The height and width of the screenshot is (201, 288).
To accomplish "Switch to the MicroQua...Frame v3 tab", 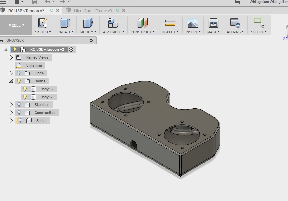I will click(93, 10).
